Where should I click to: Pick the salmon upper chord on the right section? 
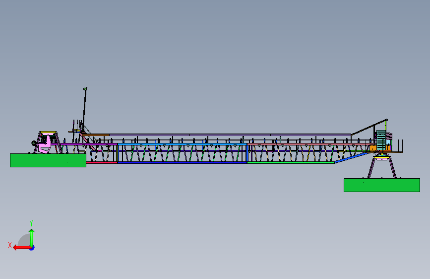310,144
